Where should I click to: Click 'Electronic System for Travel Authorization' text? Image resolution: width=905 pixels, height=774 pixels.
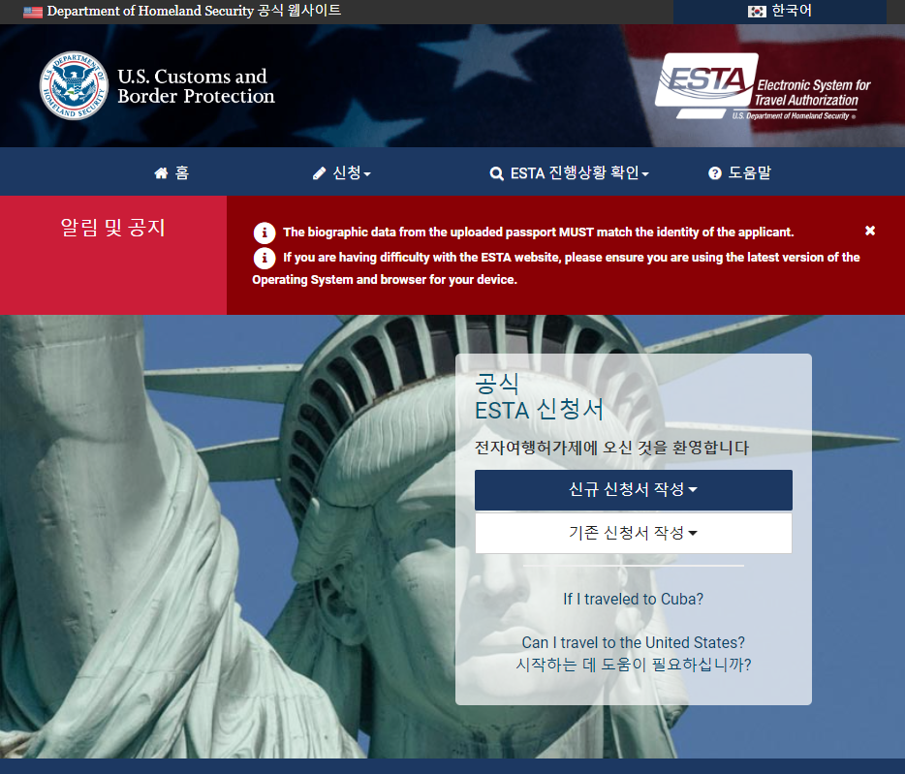(813, 93)
